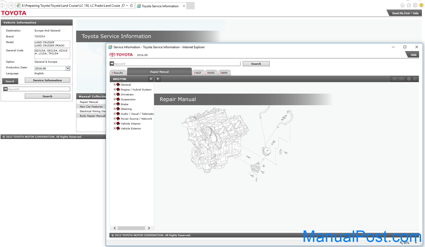Click the tree panel horizontal scrollbar thumb

(131, 228)
